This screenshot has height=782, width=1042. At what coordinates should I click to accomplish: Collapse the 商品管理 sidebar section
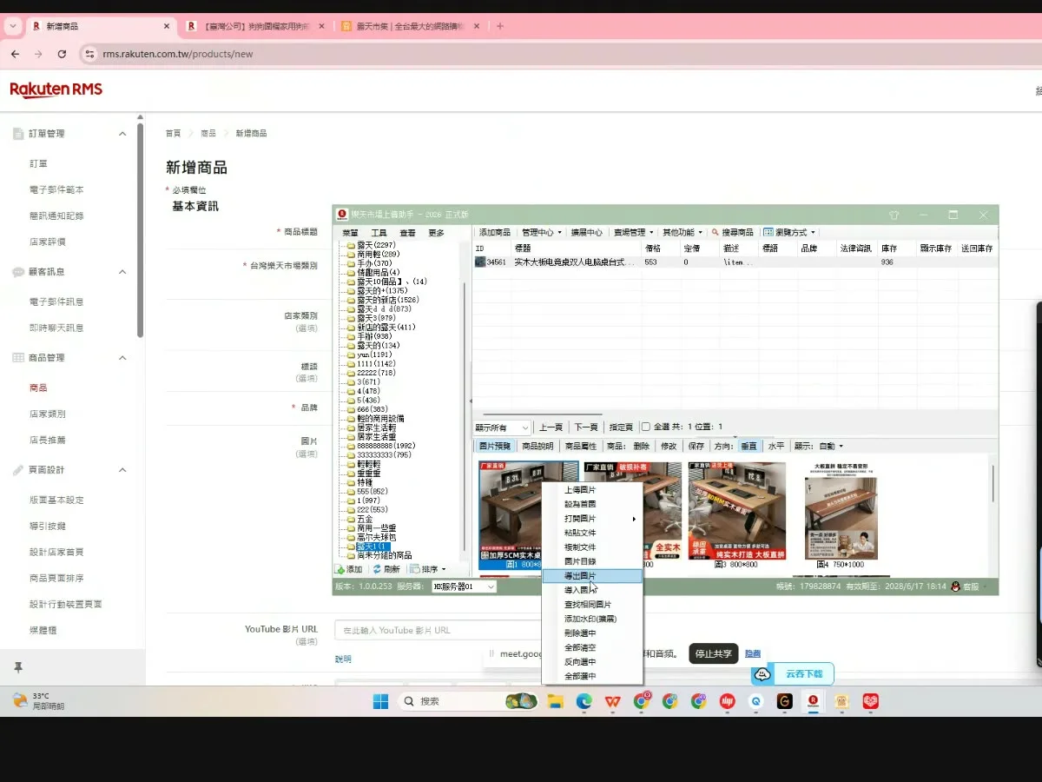pos(122,358)
